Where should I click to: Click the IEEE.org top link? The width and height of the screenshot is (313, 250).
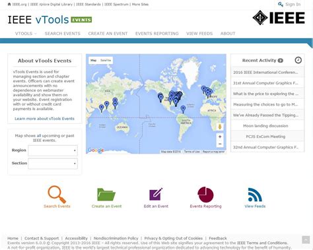tap(19, 4)
